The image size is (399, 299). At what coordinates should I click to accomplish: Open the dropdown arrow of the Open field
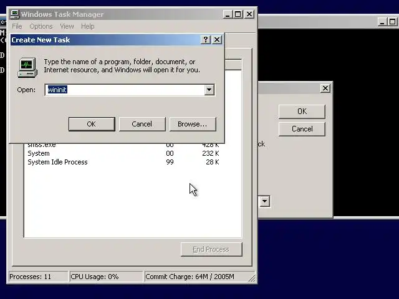tap(209, 90)
